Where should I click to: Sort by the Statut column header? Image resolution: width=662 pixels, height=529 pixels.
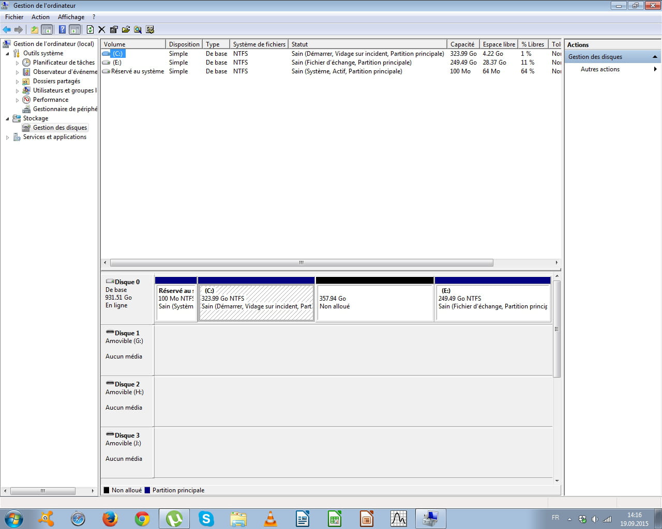click(x=367, y=44)
